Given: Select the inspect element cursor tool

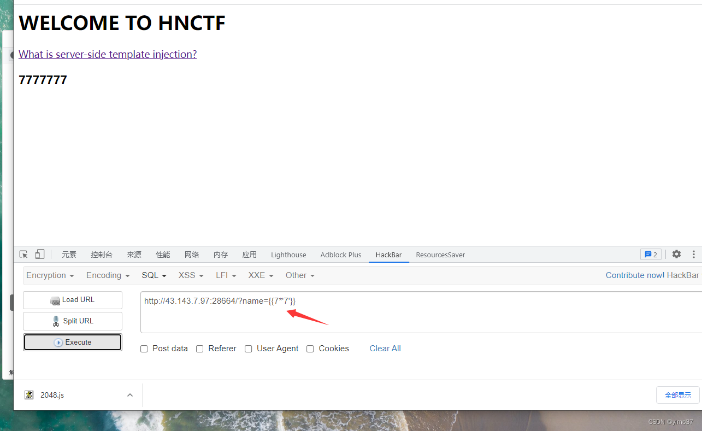Looking at the screenshot, I should tap(23, 254).
